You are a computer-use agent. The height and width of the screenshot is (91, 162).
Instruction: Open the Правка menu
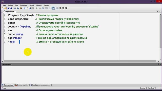coord(11,5)
